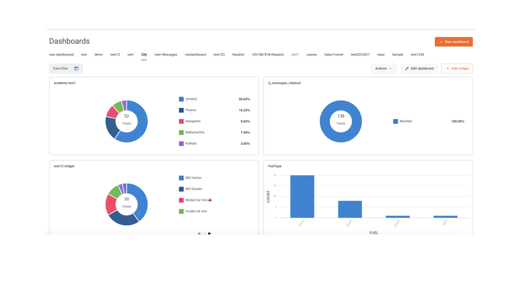Toggle the (empty) legend entry in academy test1

pyautogui.click(x=191, y=99)
